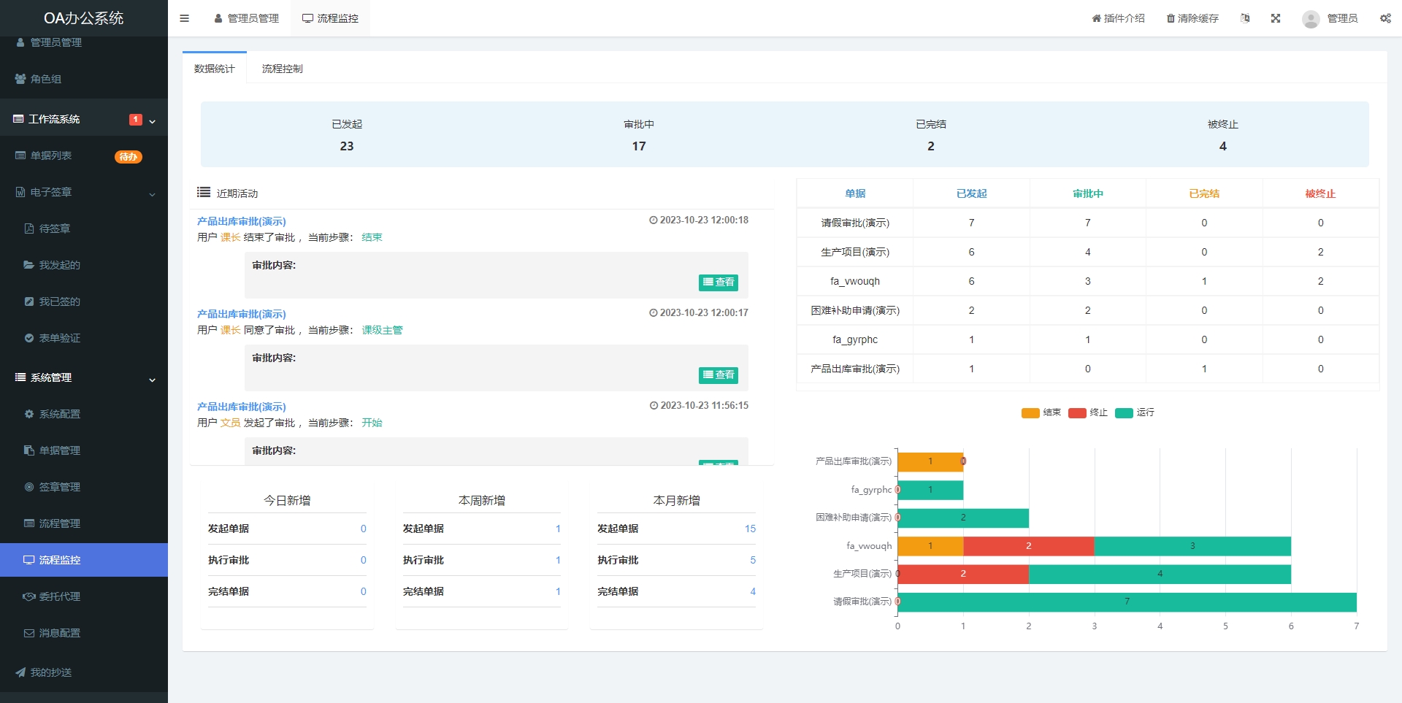Toggle the sidebar hamburger menu icon

[x=184, y=18]
